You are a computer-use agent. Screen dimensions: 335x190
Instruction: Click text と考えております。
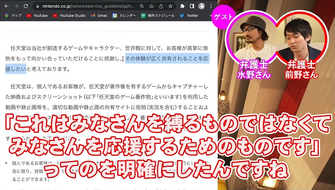[48, 69]
